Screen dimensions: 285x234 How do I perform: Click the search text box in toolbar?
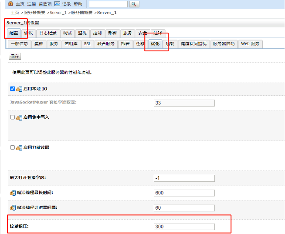click(x=108, y=4)
